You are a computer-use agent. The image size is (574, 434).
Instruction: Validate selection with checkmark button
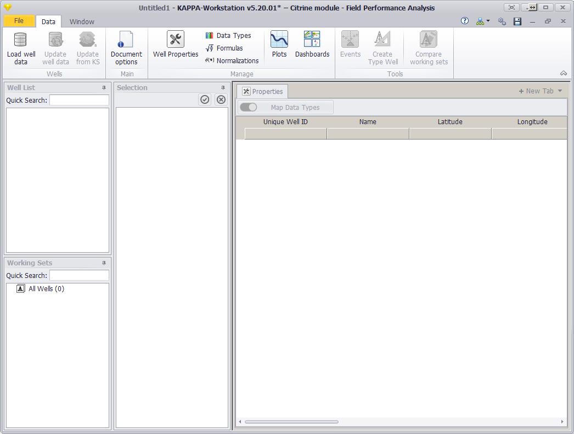(205, 99)
